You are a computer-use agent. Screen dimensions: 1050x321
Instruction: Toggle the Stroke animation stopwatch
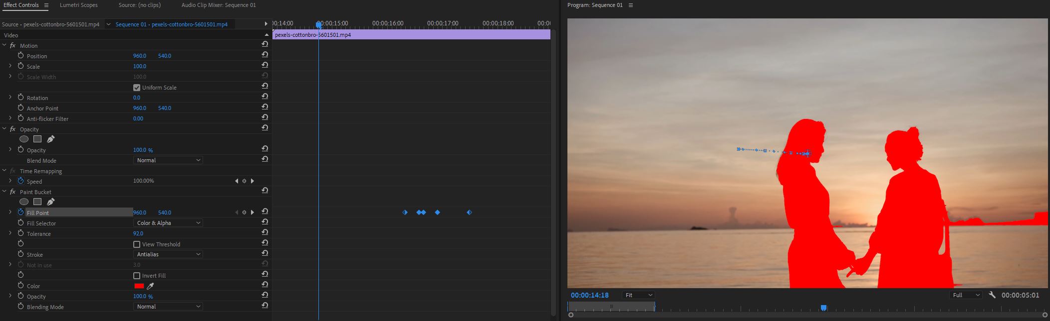click(20, 254)
